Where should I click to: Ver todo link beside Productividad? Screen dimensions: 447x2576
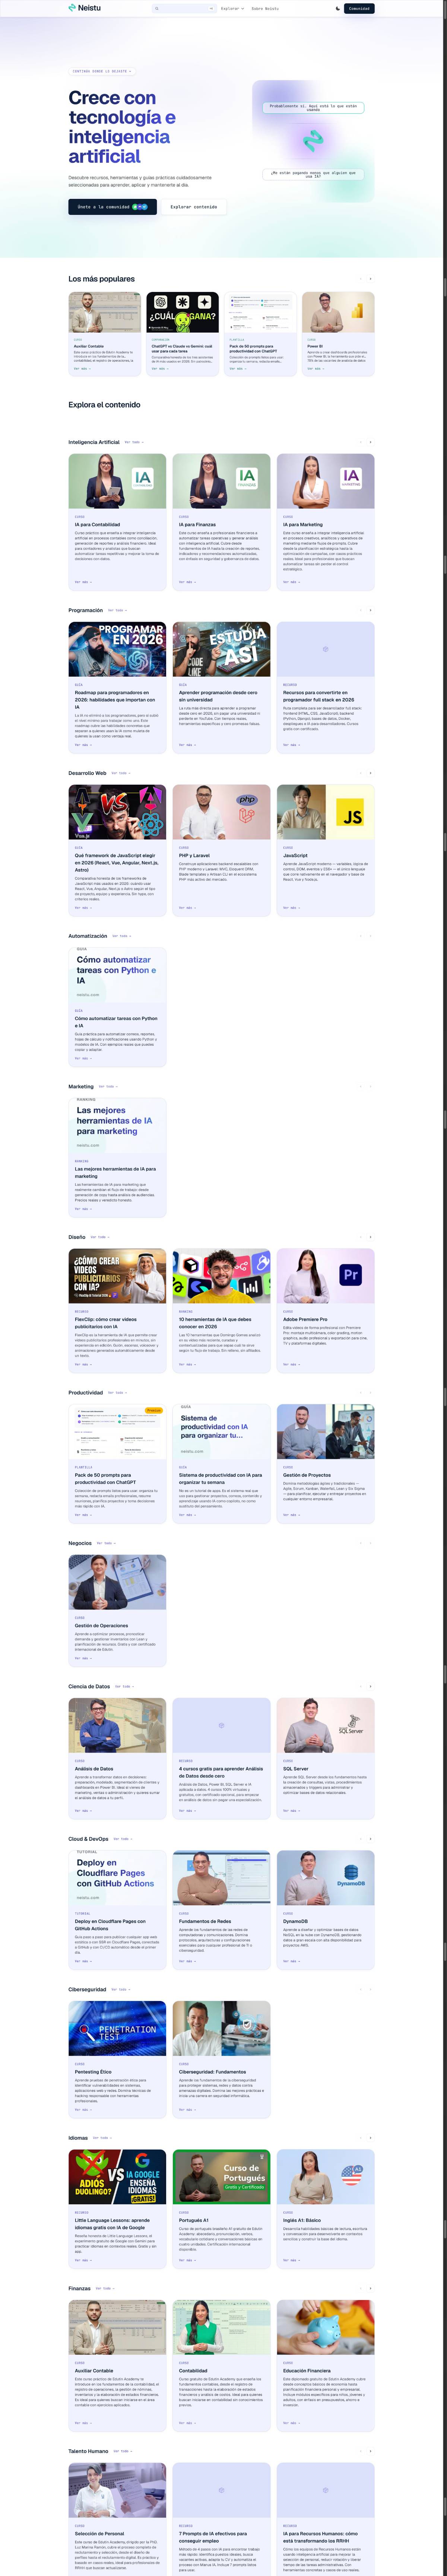(117, 1393)
